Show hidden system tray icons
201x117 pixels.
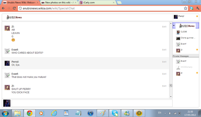pyautogui.click(x=165, y=113)
